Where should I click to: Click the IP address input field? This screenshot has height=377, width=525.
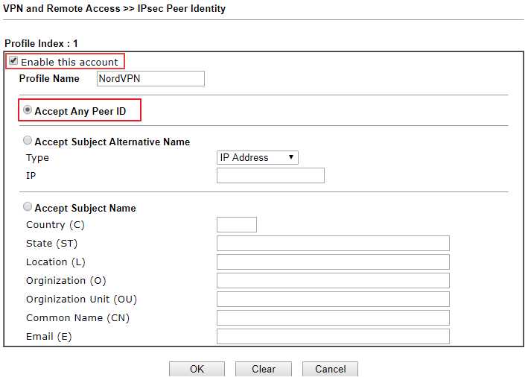coord(270,176)
